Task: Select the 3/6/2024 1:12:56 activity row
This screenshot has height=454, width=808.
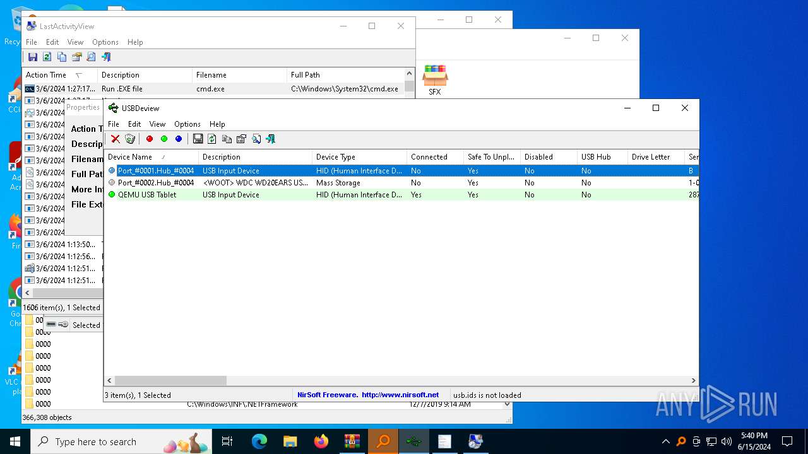Action: 63,257
